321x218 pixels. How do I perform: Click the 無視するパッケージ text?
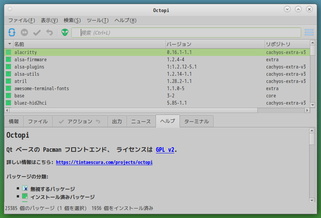click(x=53, y=189)
